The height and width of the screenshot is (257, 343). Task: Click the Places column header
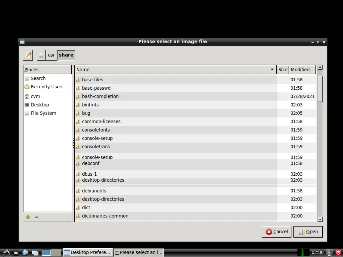48,70
